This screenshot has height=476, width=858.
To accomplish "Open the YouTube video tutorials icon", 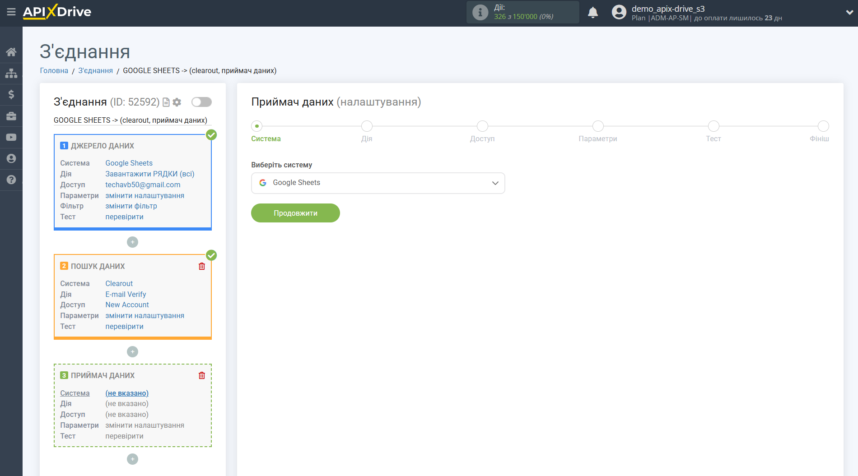I will point(11,137).
